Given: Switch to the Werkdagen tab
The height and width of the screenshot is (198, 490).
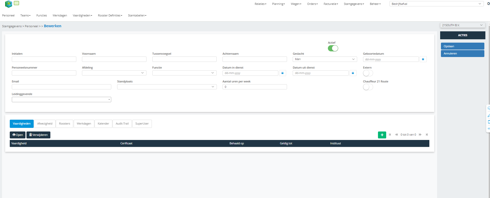Looking at the screenshot, I should pos(84,124).
